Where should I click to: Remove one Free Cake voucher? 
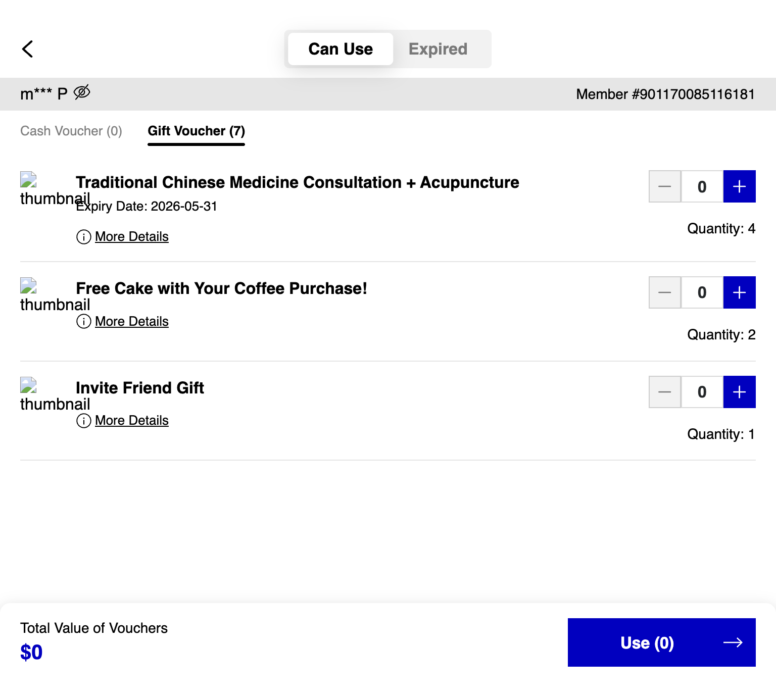[665, 292]
